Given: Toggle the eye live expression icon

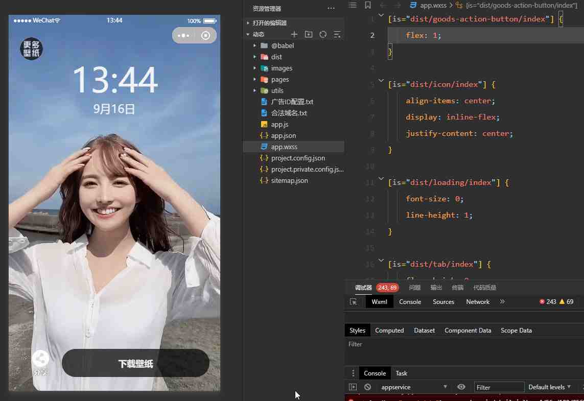Looking at the screenshot, I should point(461,387).
